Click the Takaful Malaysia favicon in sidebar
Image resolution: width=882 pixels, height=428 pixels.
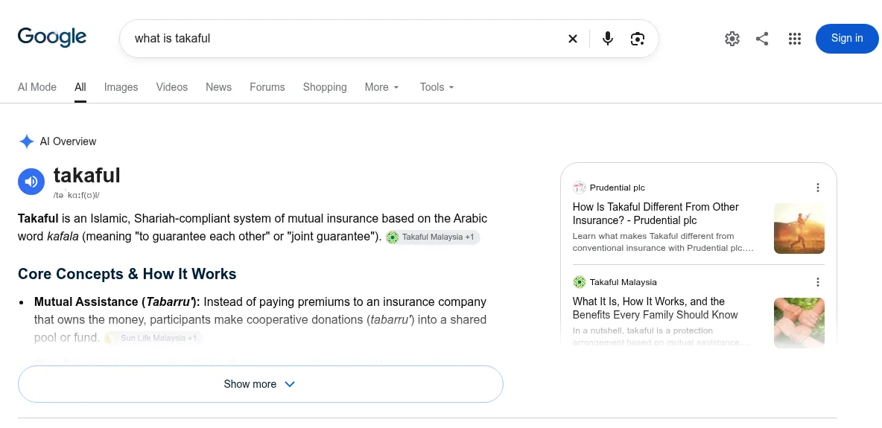pos(580,282)
